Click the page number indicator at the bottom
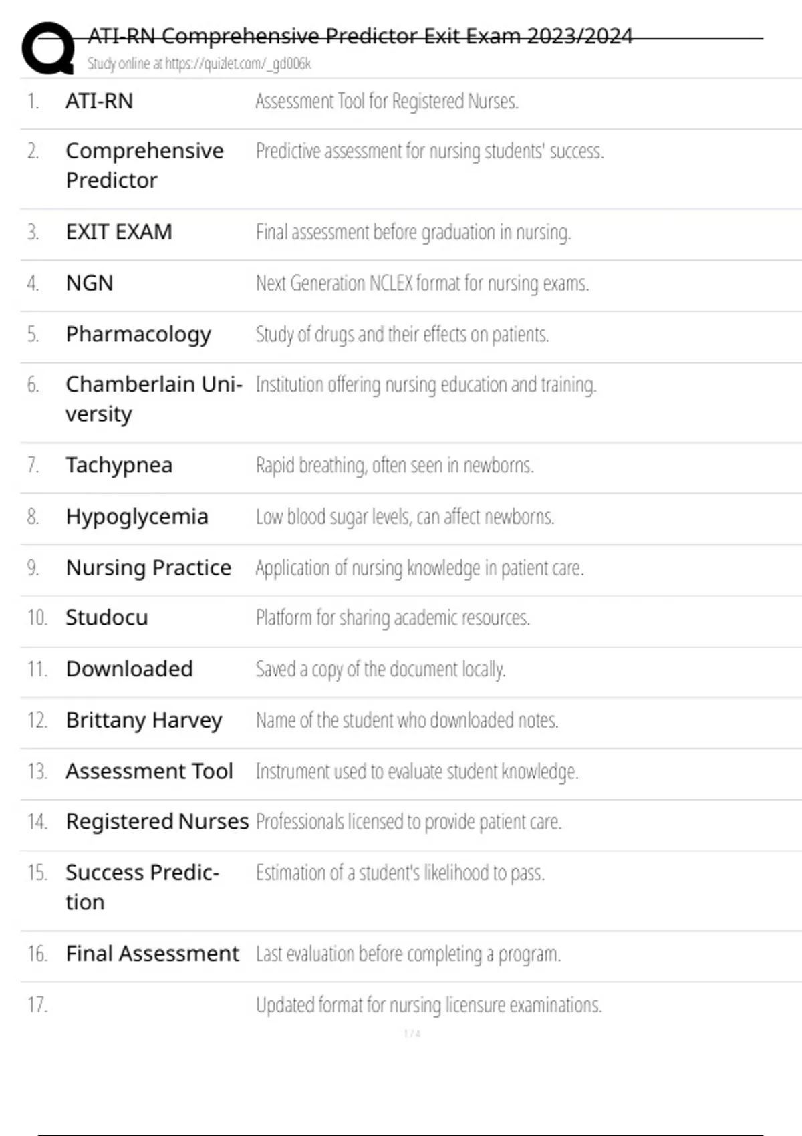 click(x=412, y=1034)
